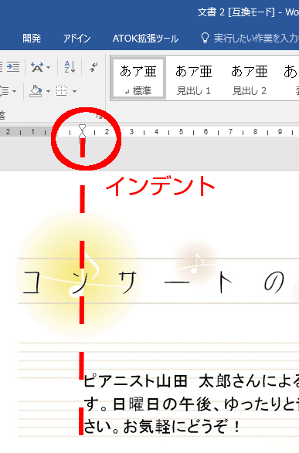The width and height of the screenshot is (299, 453).
Task: Click the hanging indent marker on ruler
Action: [x=83, y=135]
